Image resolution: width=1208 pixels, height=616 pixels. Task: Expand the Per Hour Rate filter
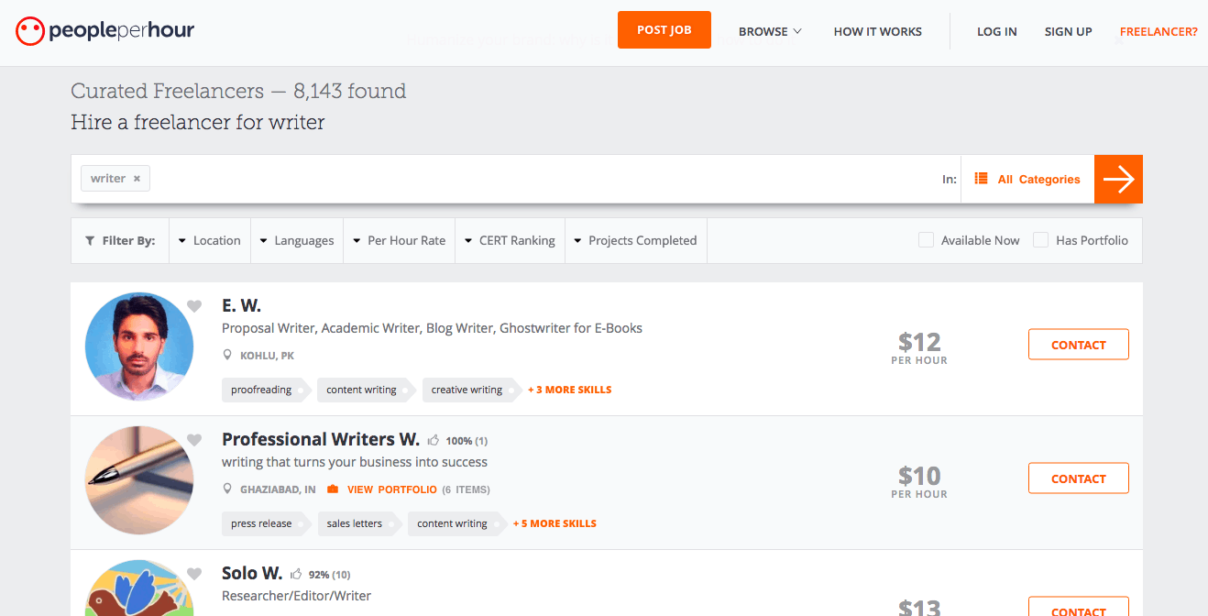[400, 240]
